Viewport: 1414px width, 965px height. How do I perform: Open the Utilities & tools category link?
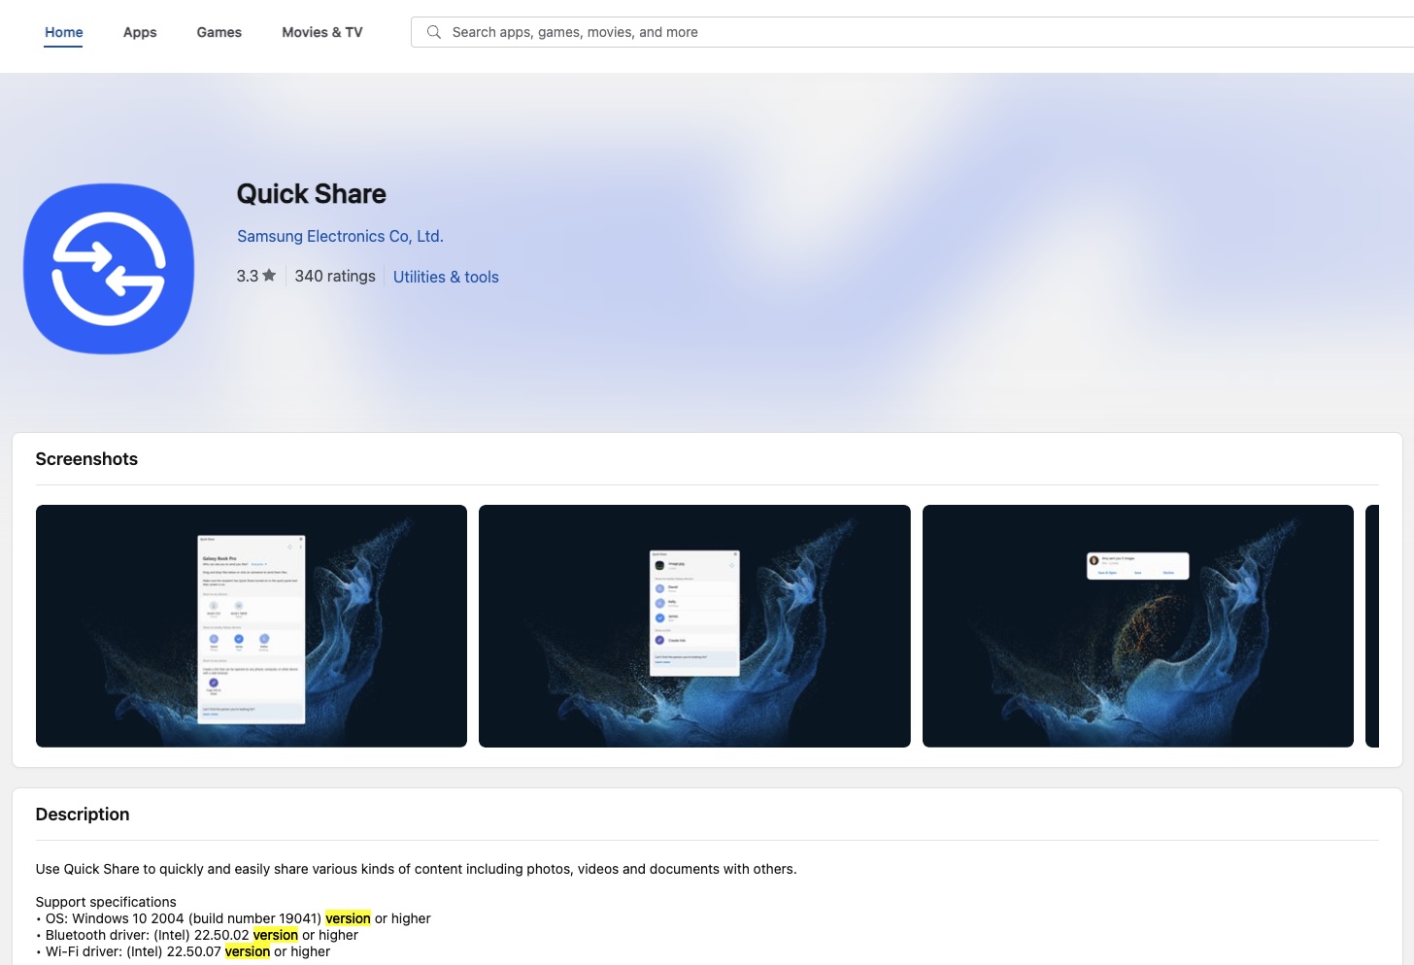pos(446,277)
